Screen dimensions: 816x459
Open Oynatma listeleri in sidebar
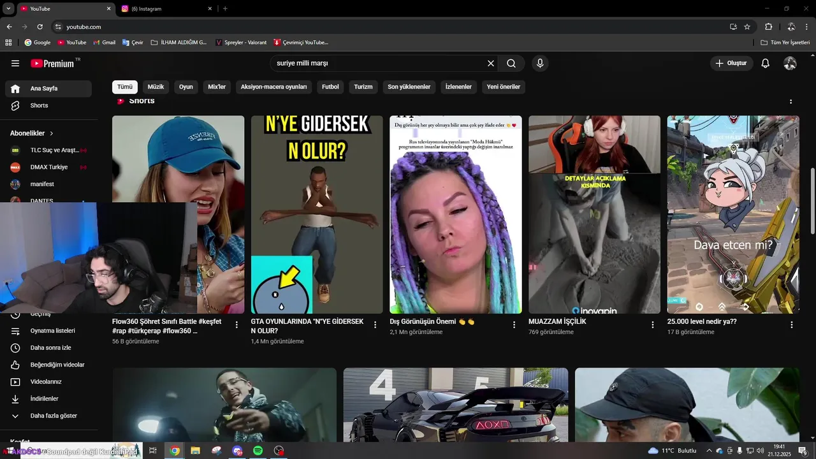pos(48,331)
